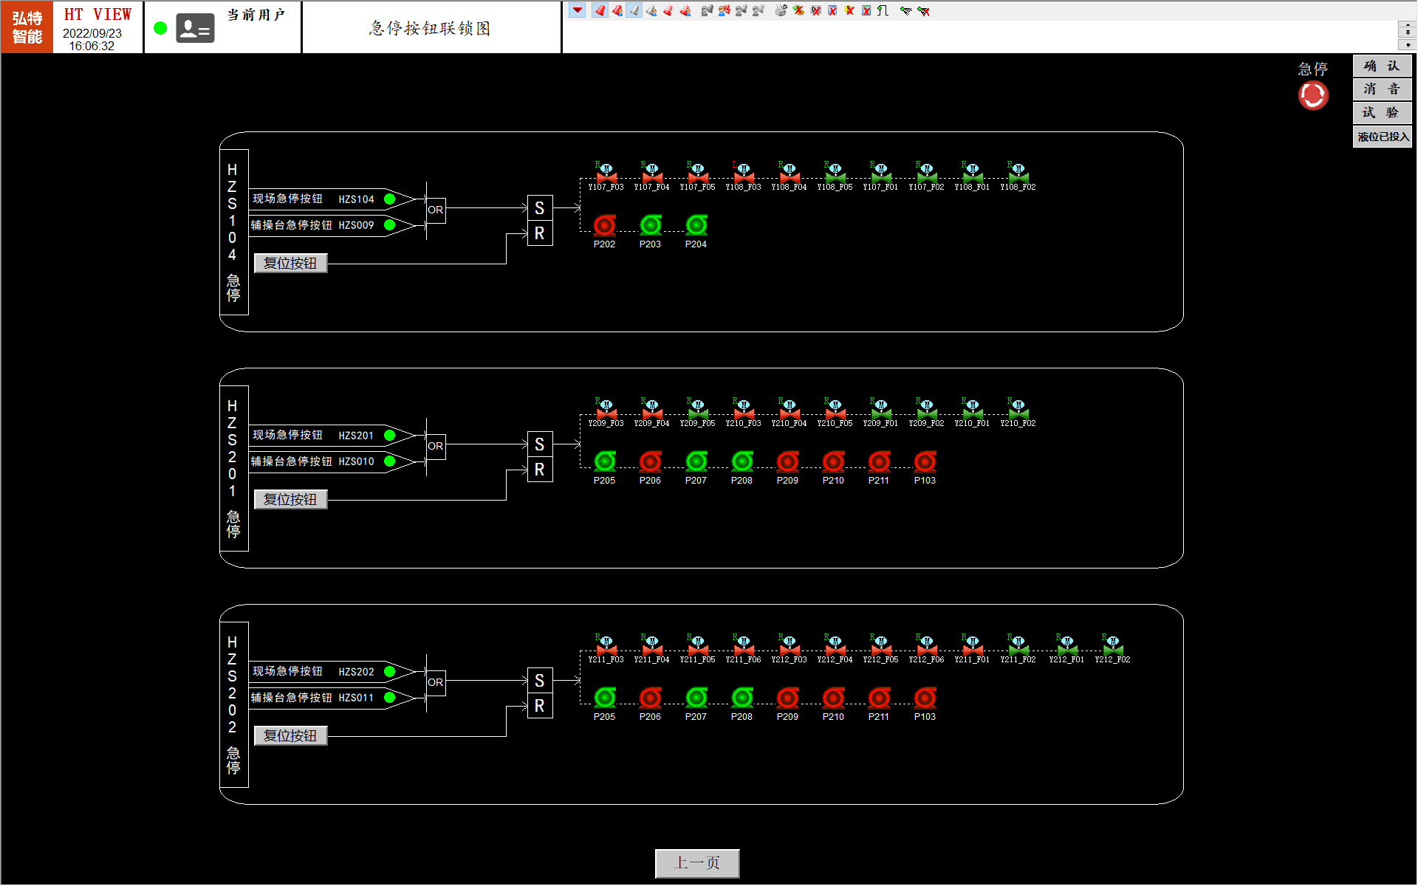Click the red emergency stop indicator icon
1418x886 pixels.
pos(1312,95)
